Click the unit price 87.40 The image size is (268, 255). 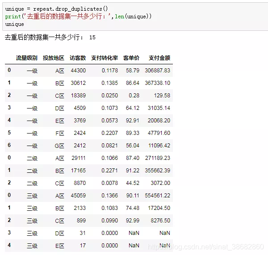point(133,158)
